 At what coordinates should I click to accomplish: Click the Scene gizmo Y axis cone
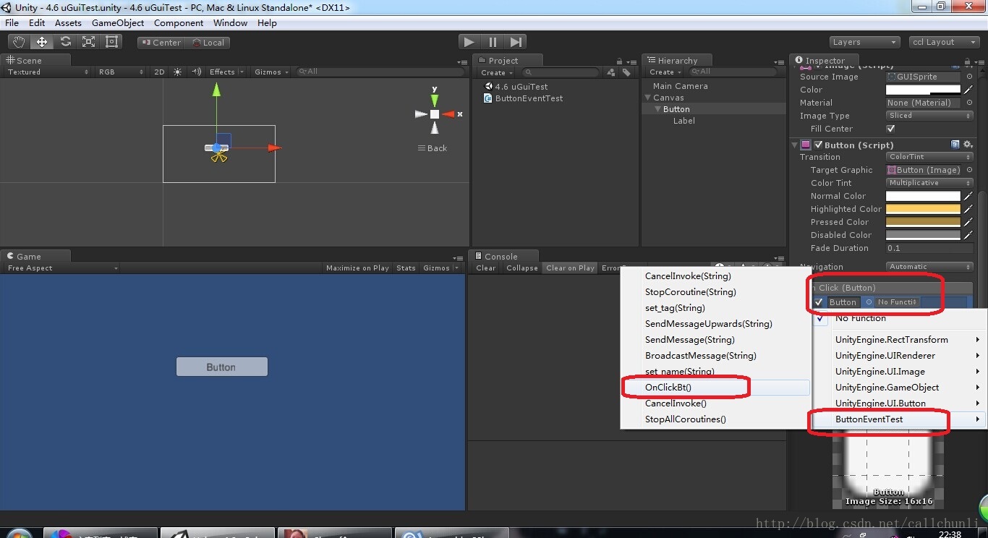(x=435, y=100)
